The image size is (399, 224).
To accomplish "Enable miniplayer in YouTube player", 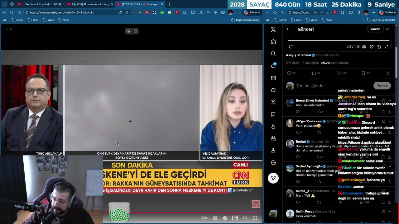I will 235,218.
